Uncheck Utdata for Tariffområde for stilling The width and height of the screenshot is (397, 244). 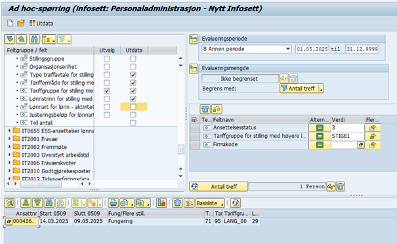coord(133,83)
